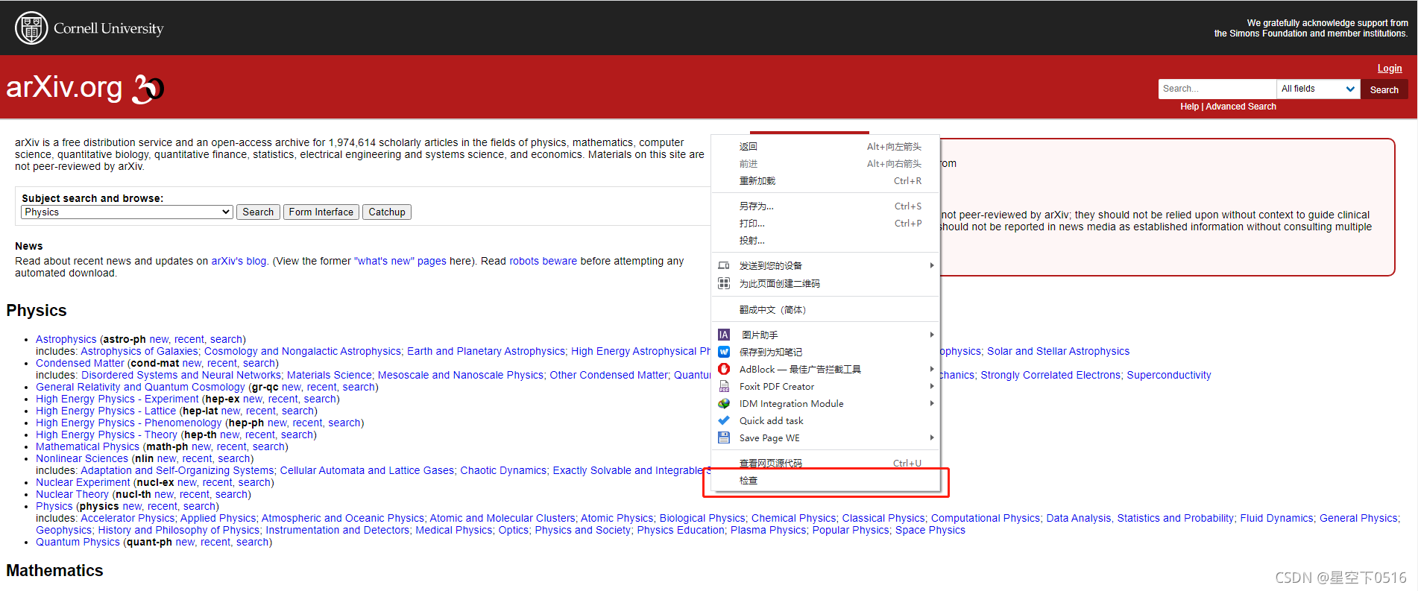Choose 打印... (Print) in context menu
1418x591 pixels.
(x=825, y=224)
